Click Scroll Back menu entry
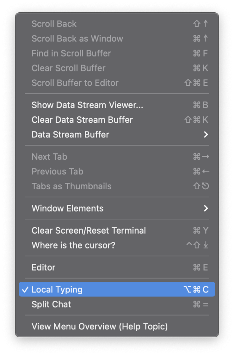The height and width of the screenshot is (355, 234). [54, 24]
